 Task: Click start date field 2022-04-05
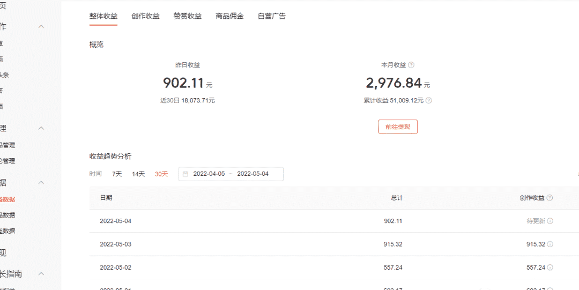(209, 174)
